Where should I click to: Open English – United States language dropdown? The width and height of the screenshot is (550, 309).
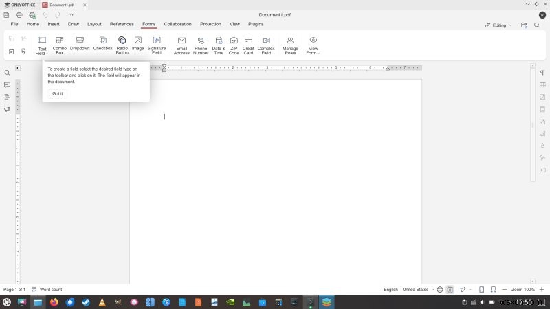(408, 289)
